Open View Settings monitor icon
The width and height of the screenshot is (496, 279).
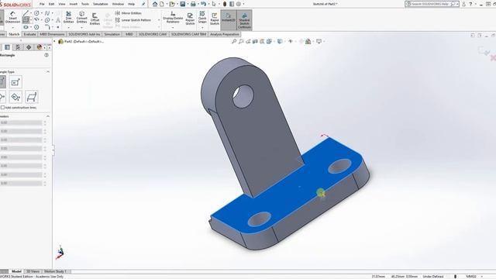[319, 41]
